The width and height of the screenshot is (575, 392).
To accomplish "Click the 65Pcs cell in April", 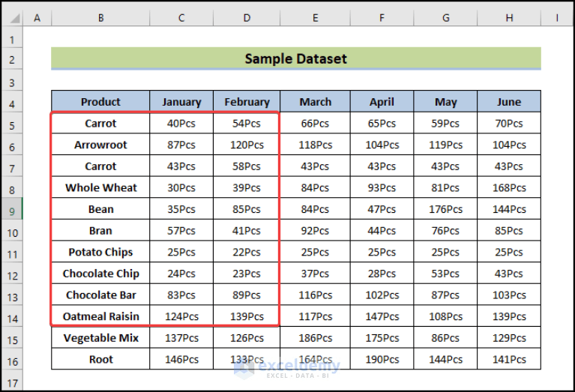I will point(382,123).
